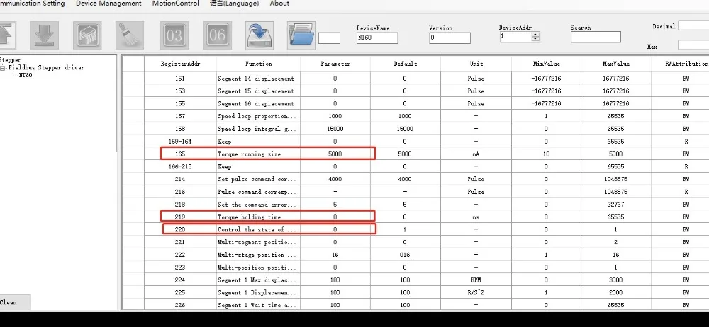The image size is (709, 327).
Task: Select the Torque running size function cell
Action: [x=259, y=154]
